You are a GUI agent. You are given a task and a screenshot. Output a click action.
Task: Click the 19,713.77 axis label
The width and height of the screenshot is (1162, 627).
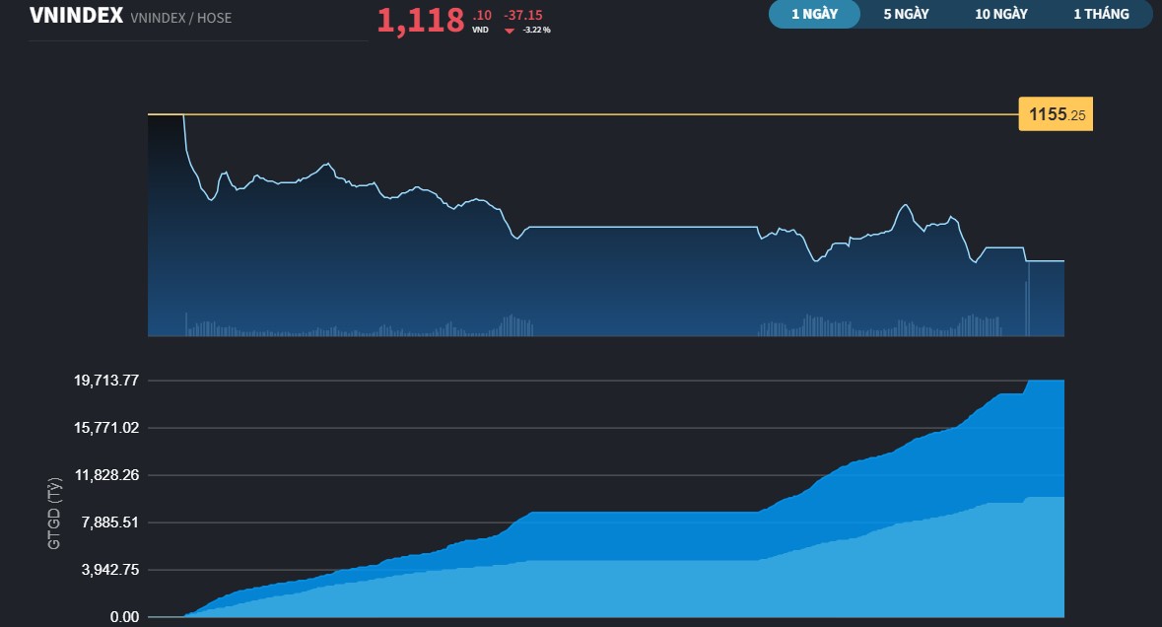click(106, 381)
